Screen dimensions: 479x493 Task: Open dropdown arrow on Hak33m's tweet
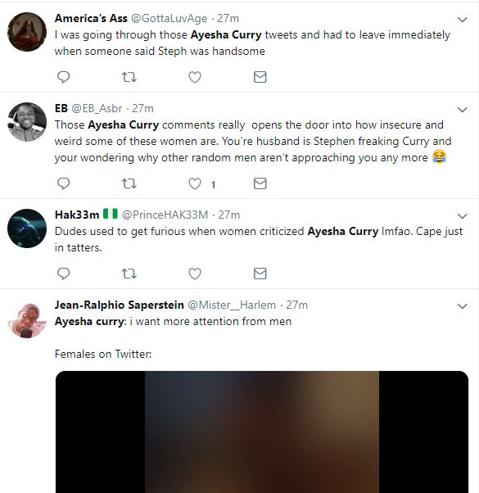coord(462,216)
